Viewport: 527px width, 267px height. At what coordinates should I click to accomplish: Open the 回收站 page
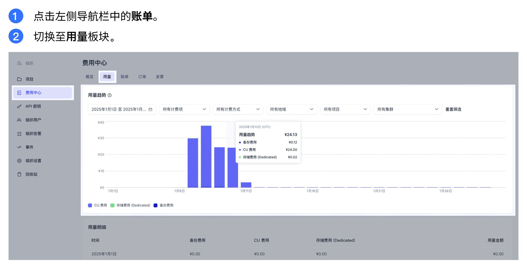click(x=31, y=174)
